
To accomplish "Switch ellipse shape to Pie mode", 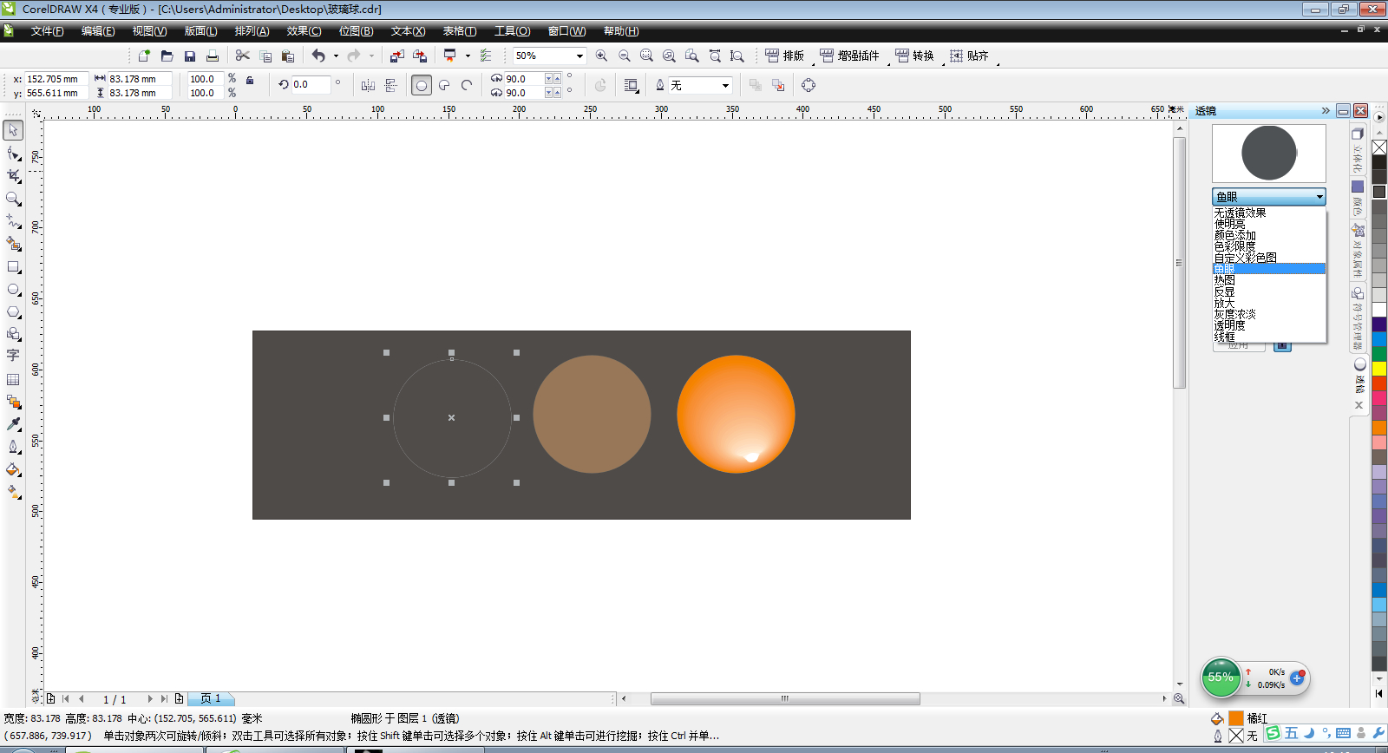I will coord(444,85).
